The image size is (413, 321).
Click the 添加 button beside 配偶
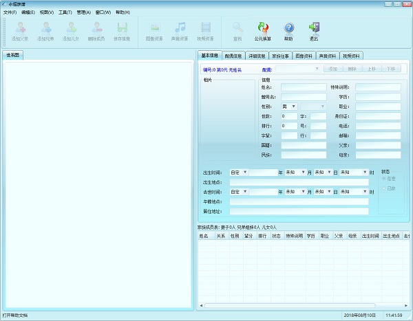(x=332, y=69)
